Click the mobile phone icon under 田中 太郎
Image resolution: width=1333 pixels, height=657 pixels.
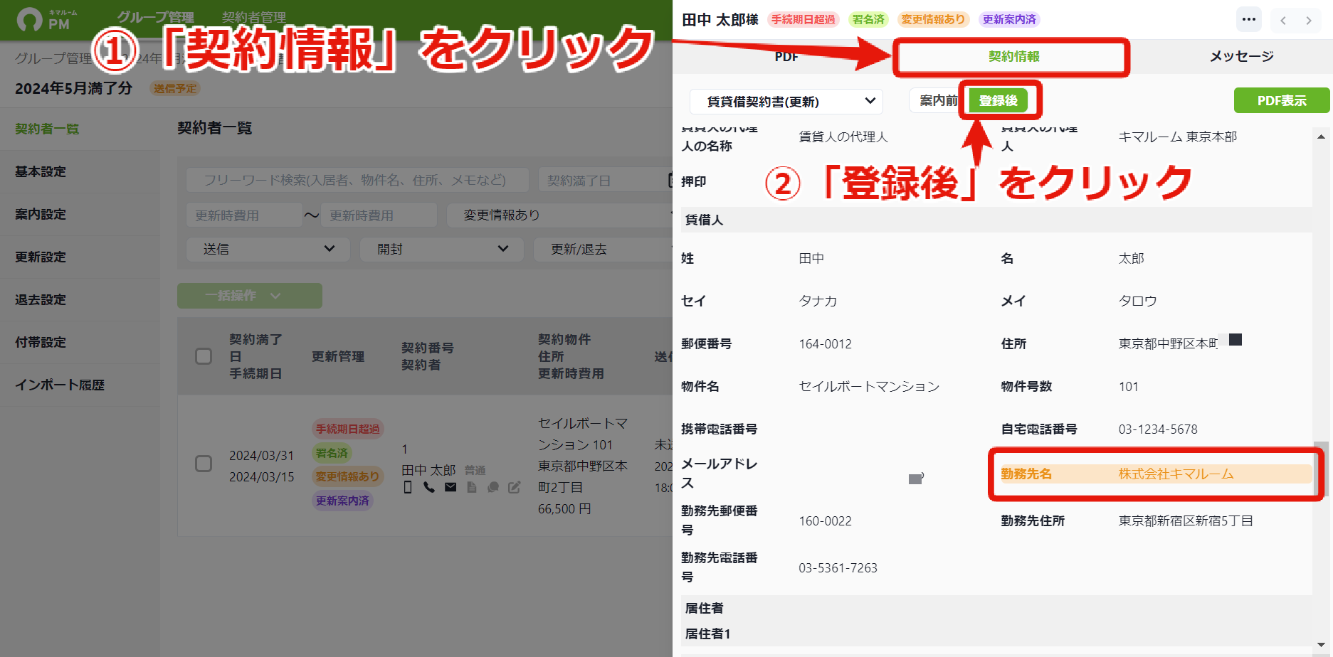click(x=408, y=487)
